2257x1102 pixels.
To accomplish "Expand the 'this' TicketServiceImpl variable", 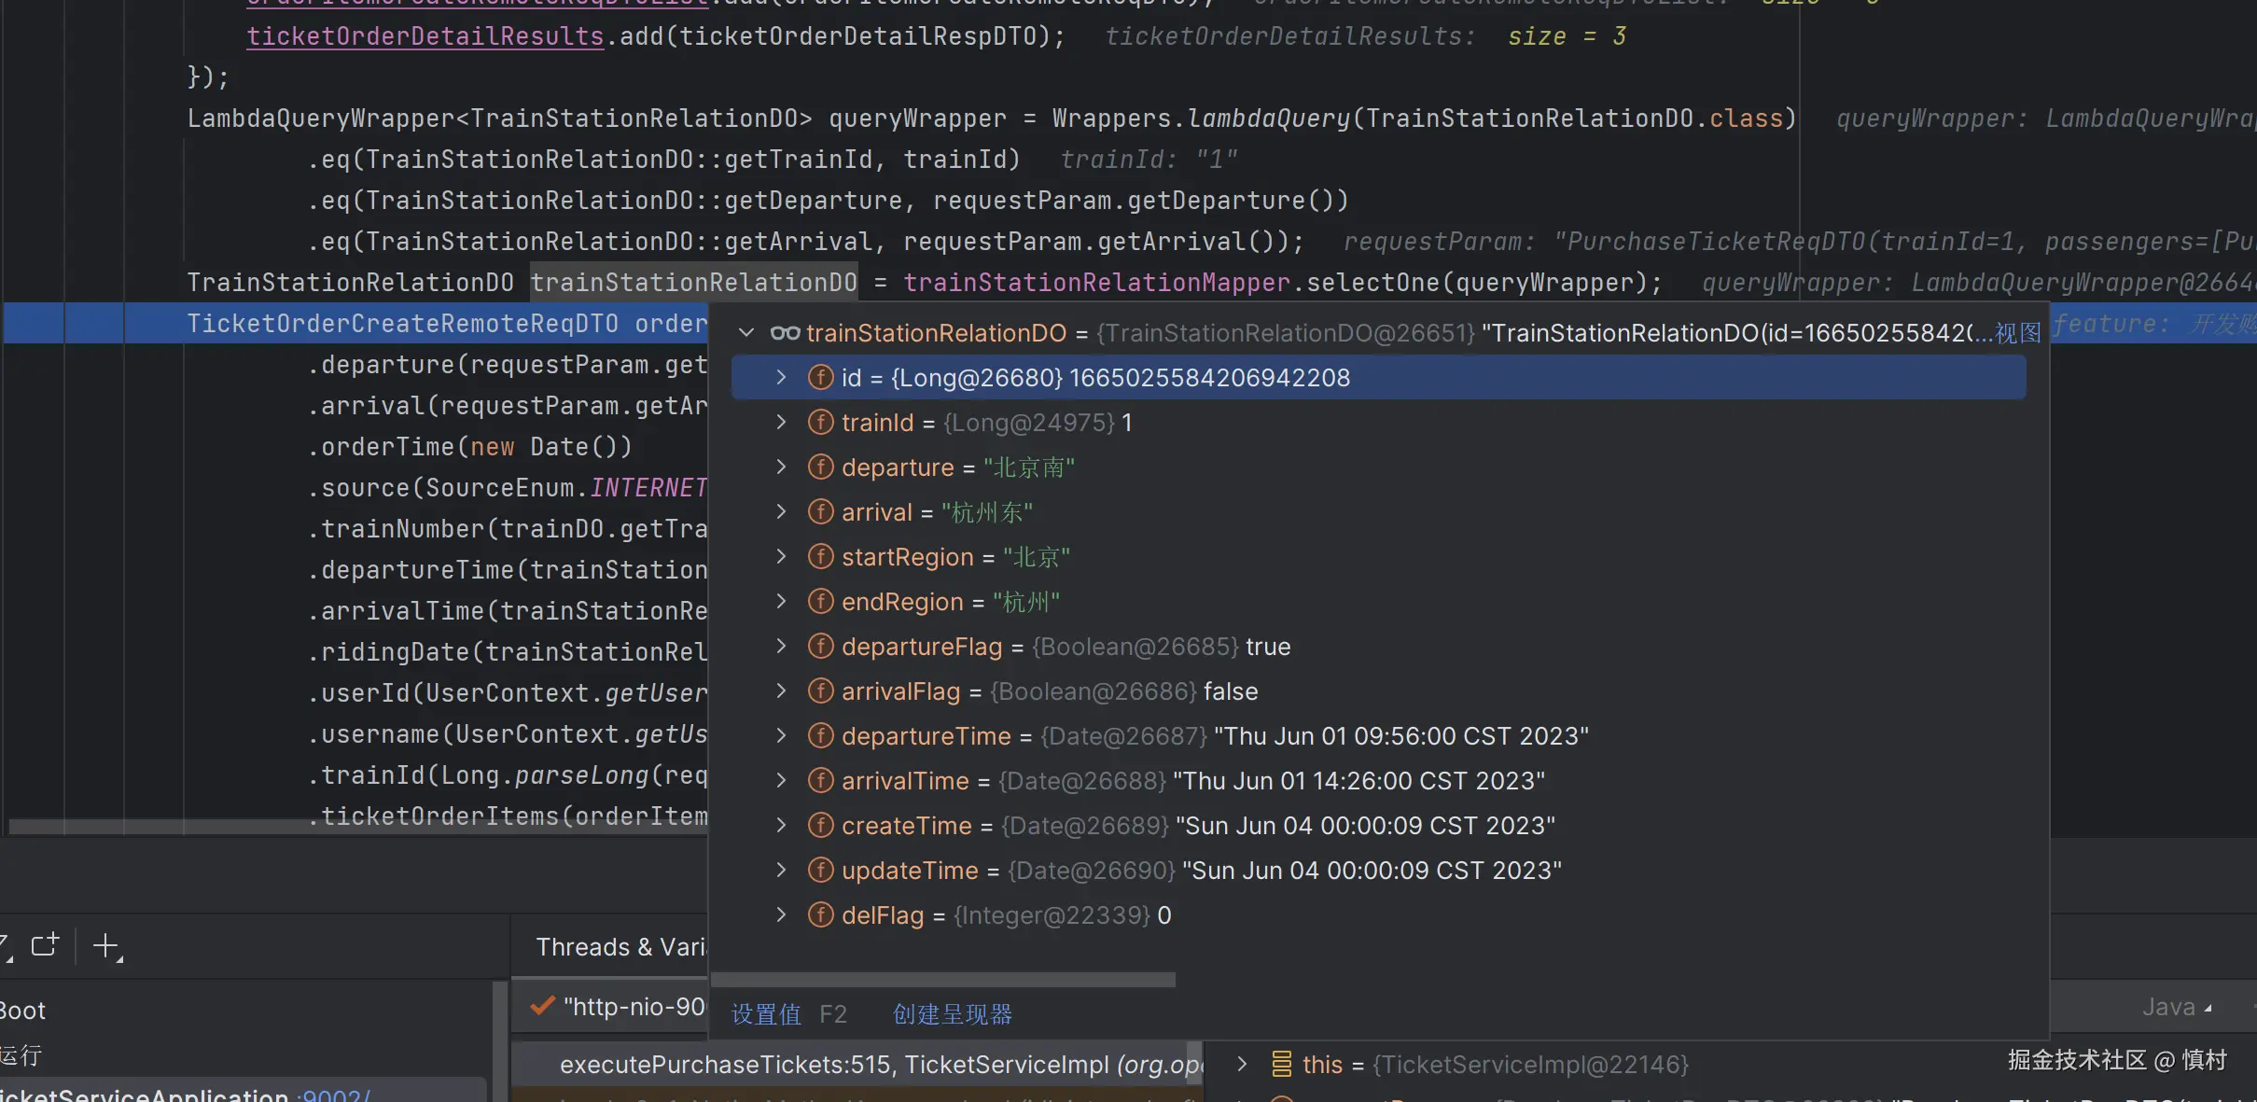I will click(x=1242, y=1065).
